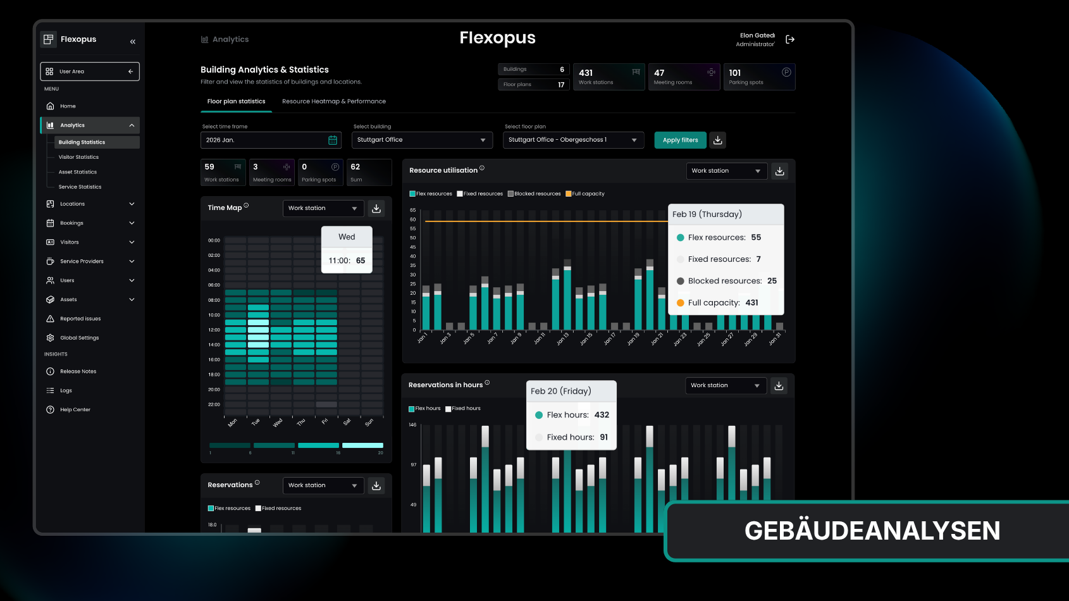Click the Assets box icon
The width and height of the screenshot is (1069, 601).
coord(50,300)
